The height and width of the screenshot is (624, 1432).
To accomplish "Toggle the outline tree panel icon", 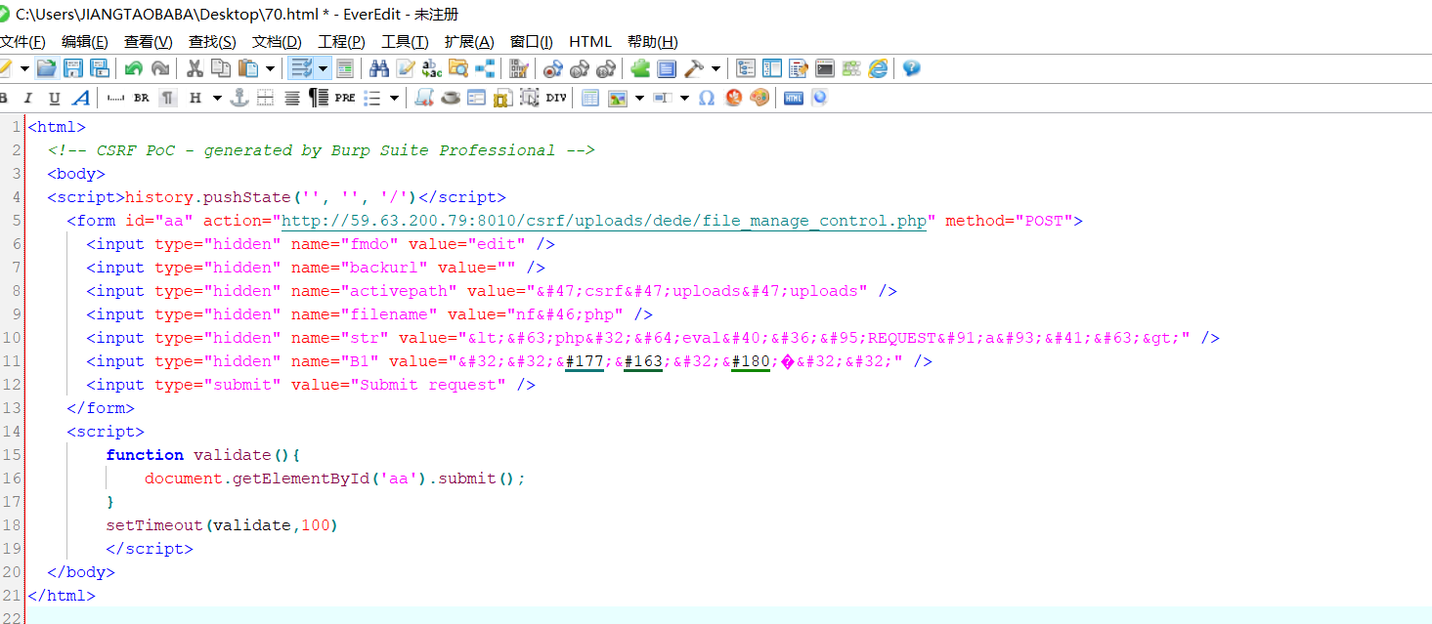I will tap(746, 68).
